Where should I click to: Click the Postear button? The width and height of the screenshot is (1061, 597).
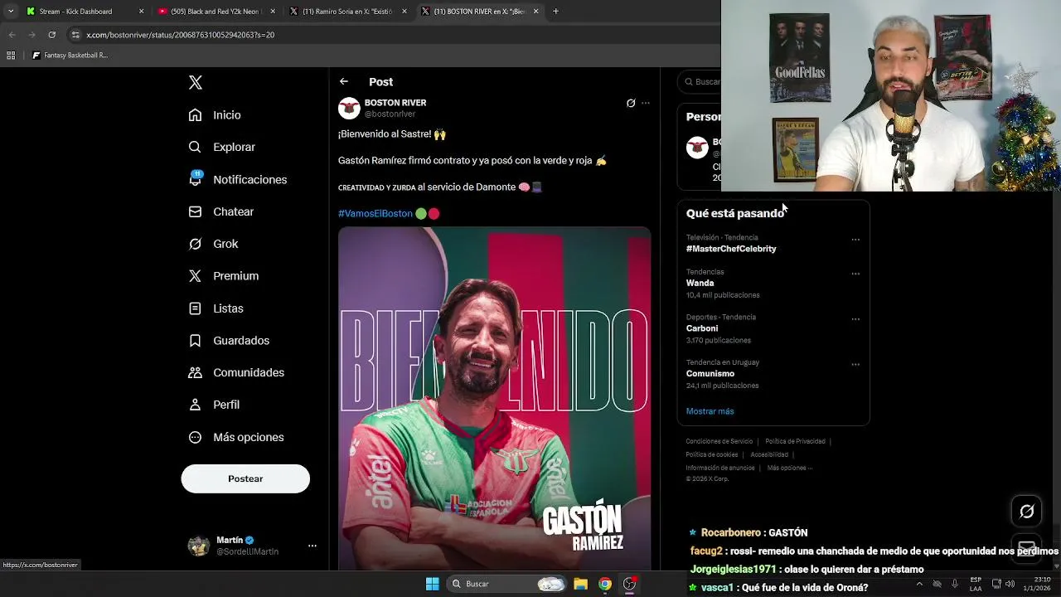pos(245,478)
